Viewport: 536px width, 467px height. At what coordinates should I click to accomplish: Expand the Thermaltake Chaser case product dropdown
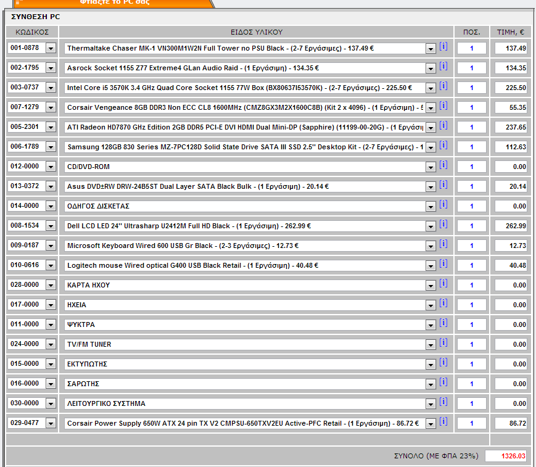[x=431, y=49]
